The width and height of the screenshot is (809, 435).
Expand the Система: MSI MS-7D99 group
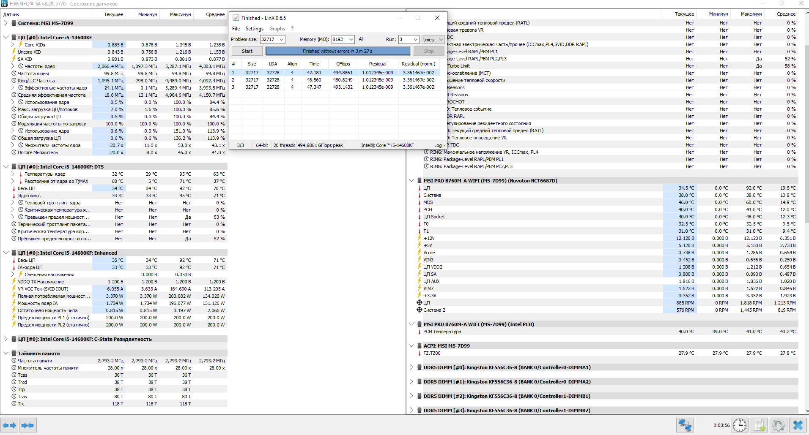(6, 23)
